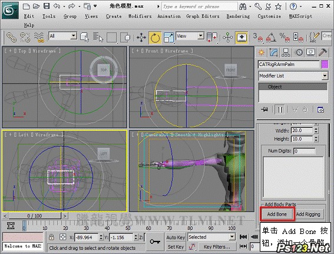Expand the Modifier List dropdown

pos(293,76)
